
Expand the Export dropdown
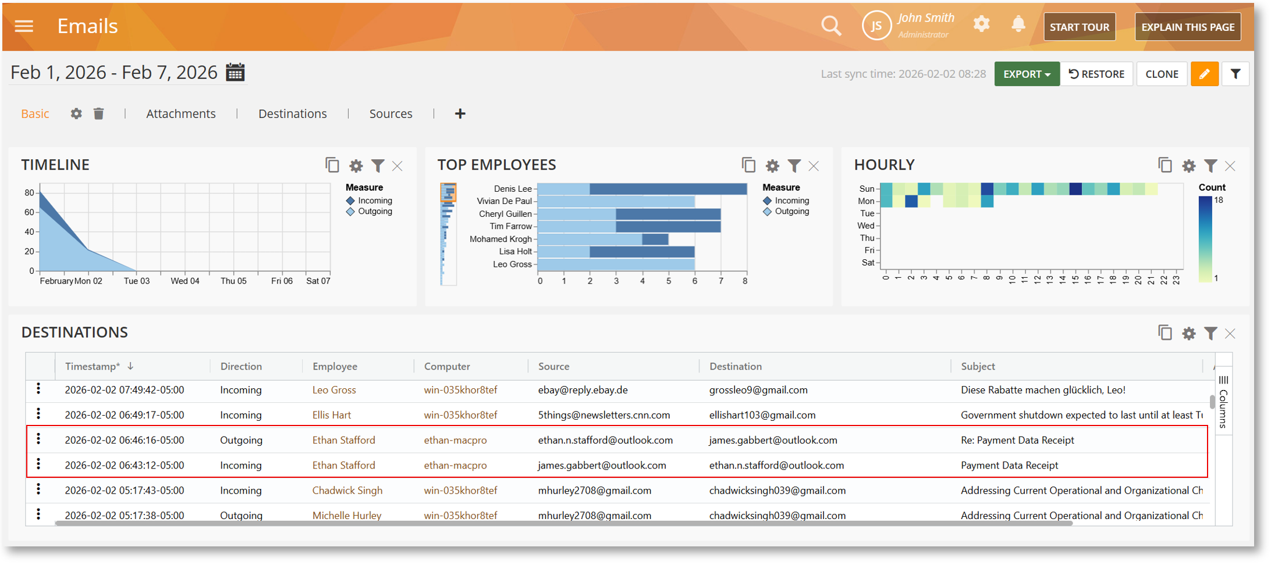pyautogui.click(x=1027, y=74)
